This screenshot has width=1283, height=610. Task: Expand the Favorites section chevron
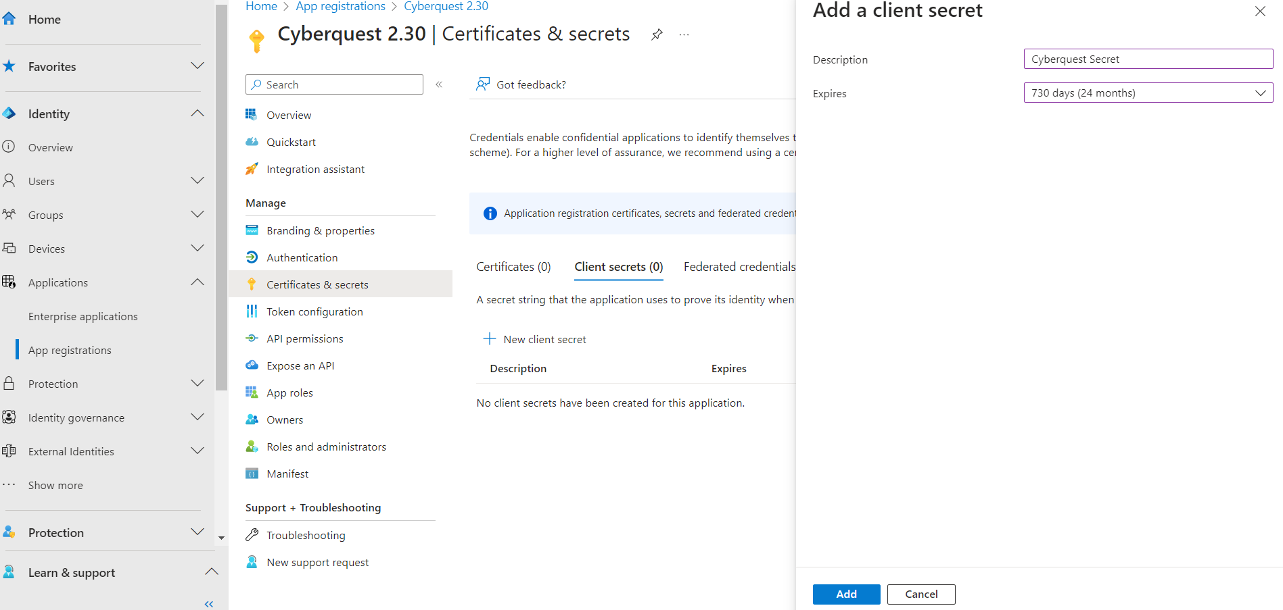[197, 66]
